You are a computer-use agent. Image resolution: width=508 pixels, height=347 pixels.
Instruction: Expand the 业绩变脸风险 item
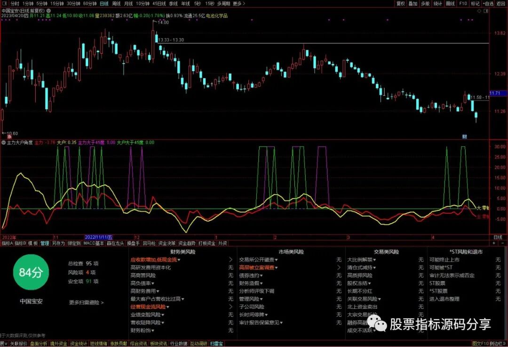tap(147, 315)
